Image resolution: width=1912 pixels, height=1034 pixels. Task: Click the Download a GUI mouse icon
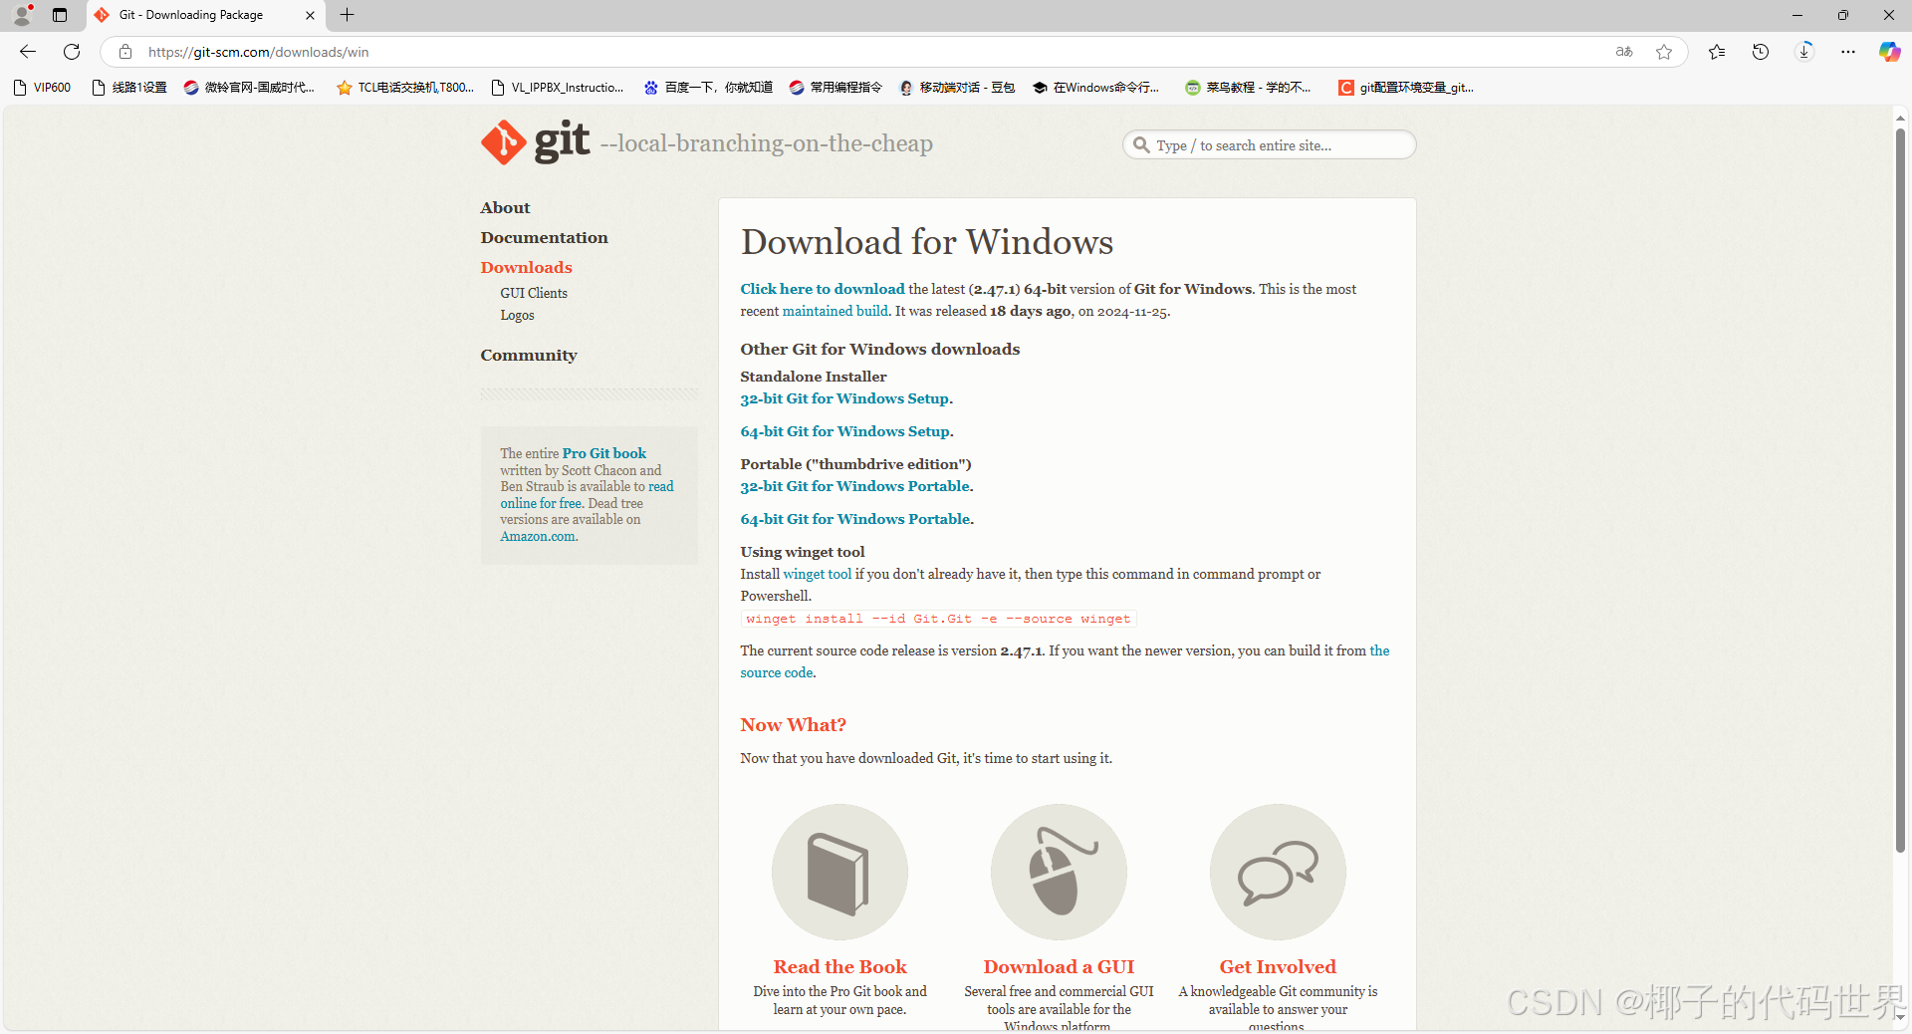pos(1059,872)
